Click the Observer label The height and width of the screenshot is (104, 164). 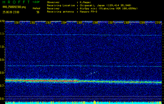53,2
